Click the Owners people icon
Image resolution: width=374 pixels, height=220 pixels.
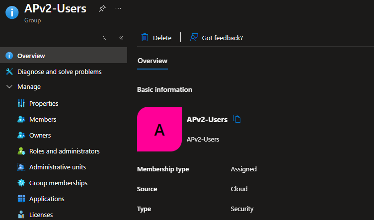point(21,135)
